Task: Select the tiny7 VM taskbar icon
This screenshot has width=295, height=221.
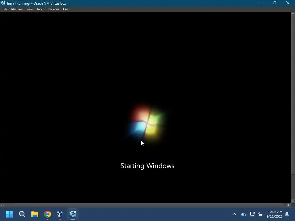Action: coord(73,214)
